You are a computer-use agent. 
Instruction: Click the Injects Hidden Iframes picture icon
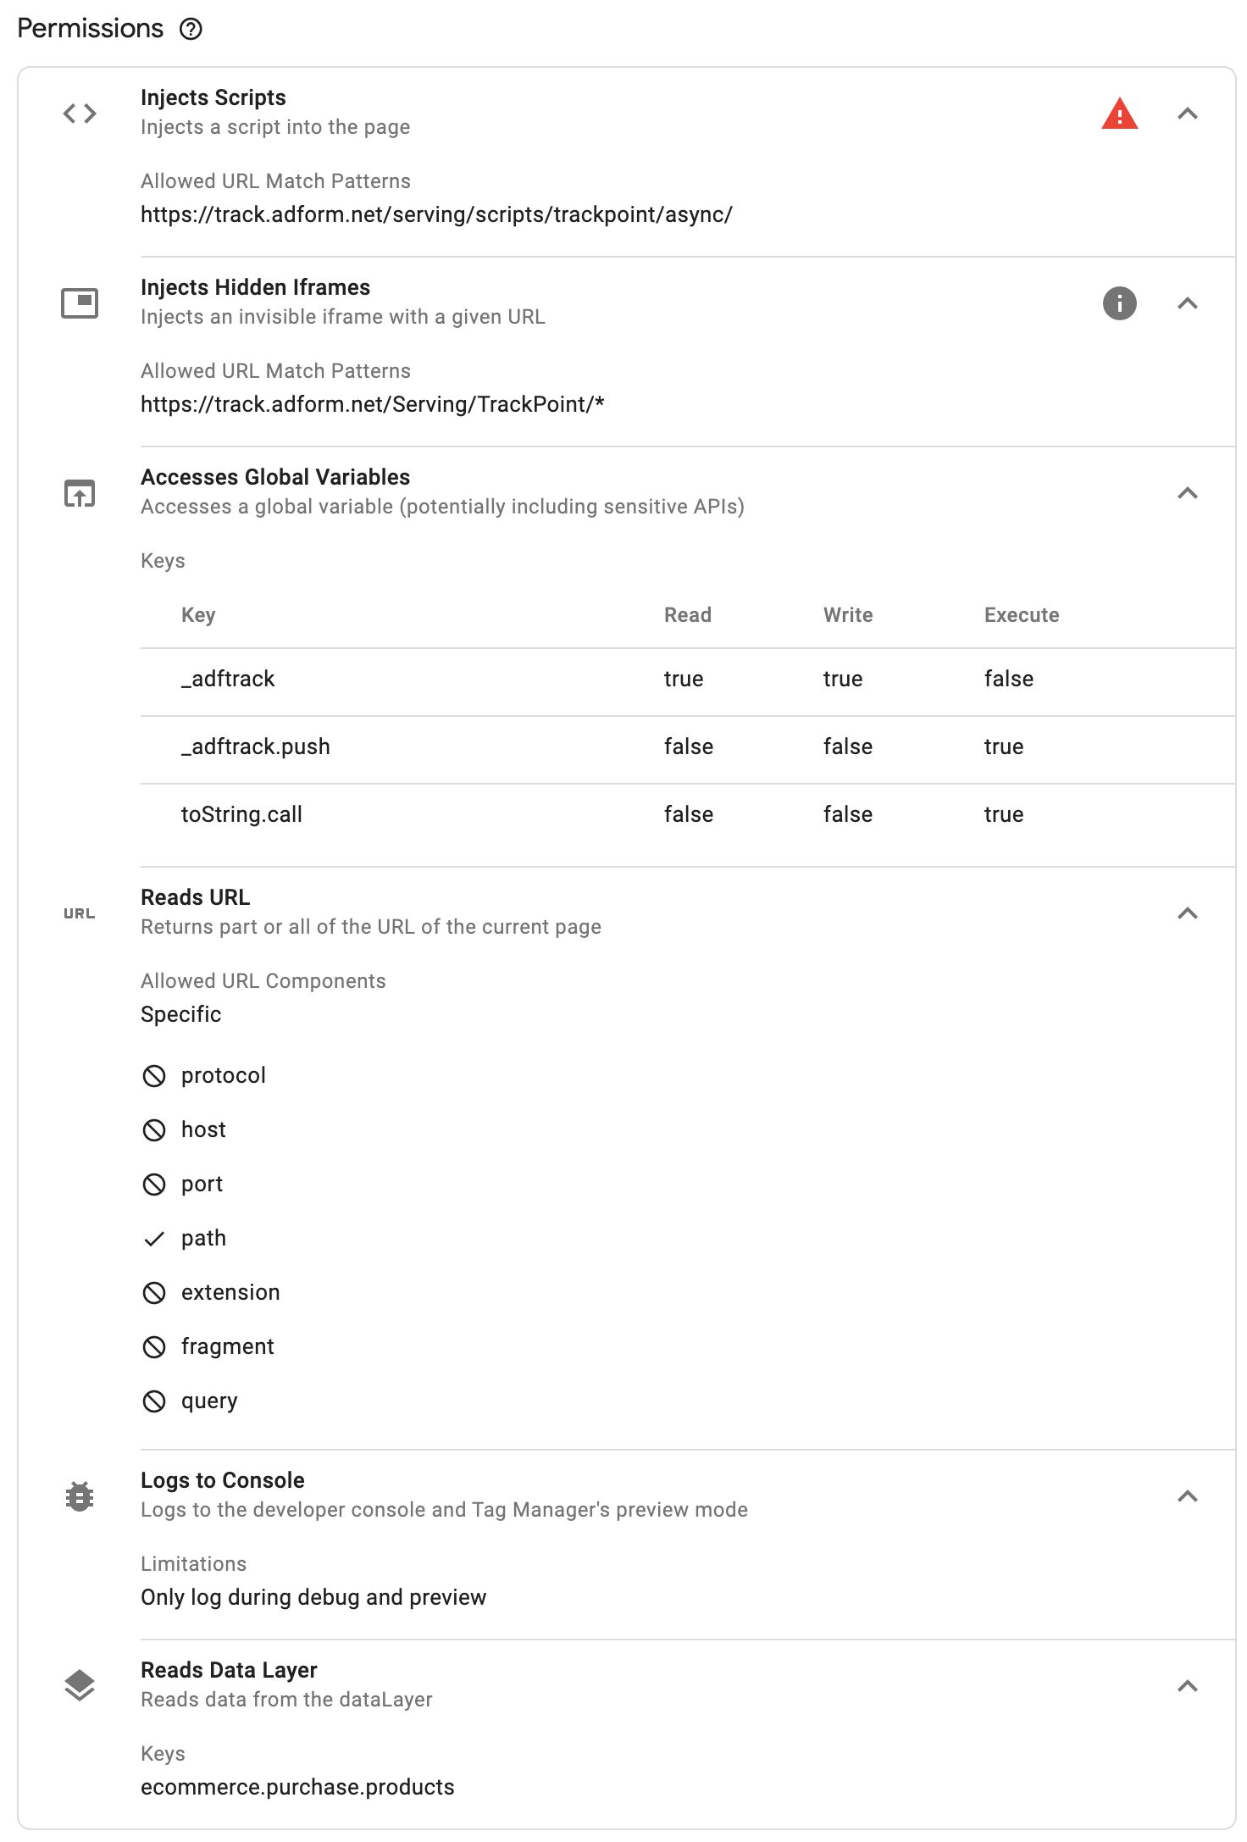80,303
